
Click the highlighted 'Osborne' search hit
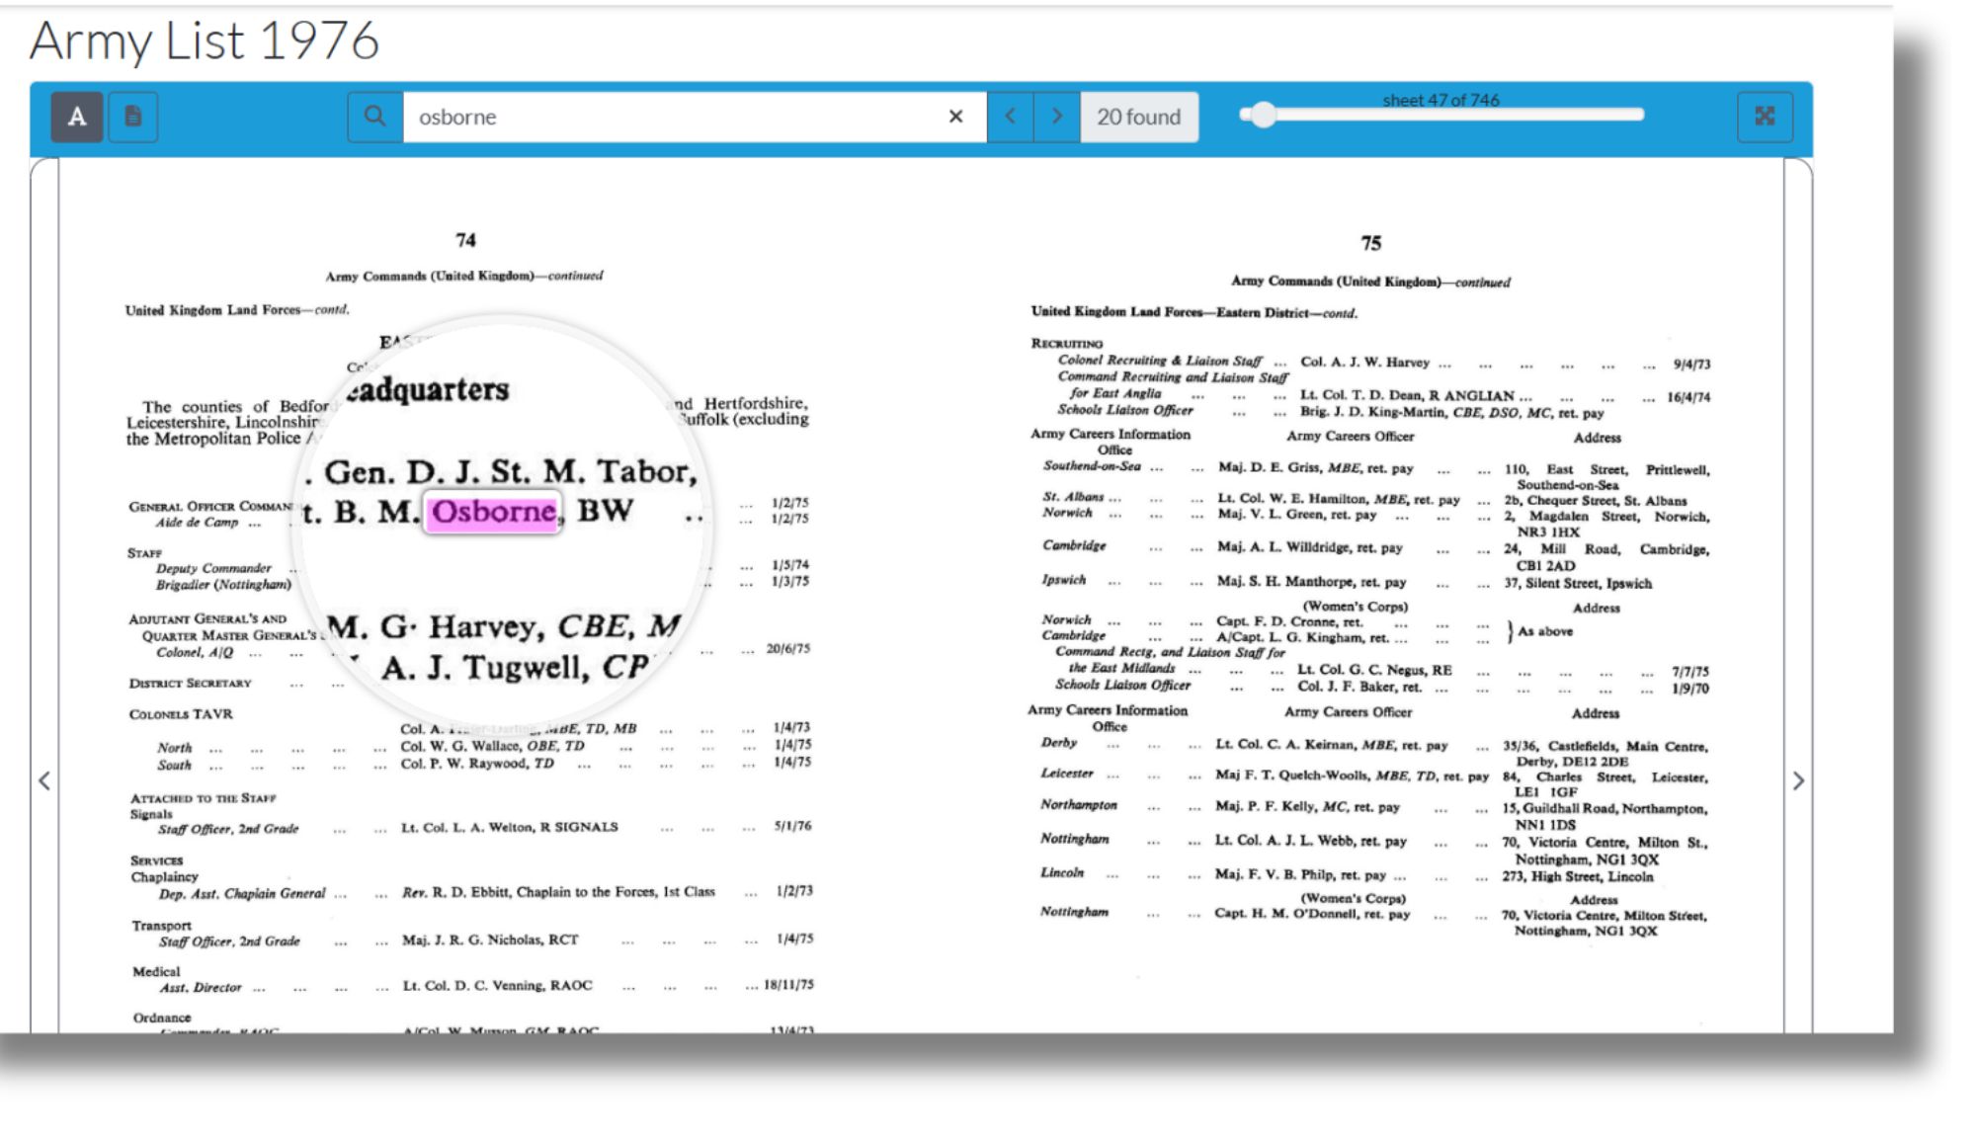[493, 512]
